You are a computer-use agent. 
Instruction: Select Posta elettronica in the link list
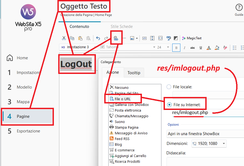(x=128, y=110)
